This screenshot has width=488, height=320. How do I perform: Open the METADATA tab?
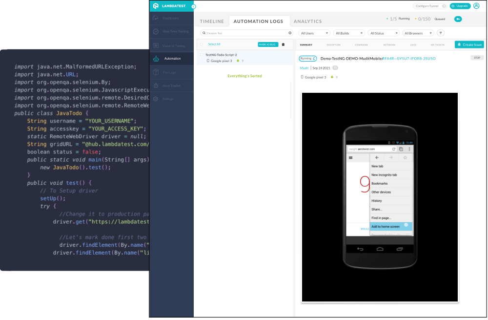(438, 45)
